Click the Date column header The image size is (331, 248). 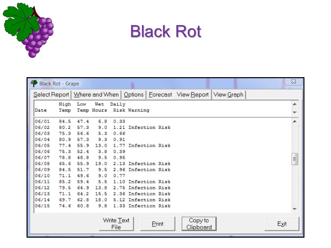coord(41,110)
